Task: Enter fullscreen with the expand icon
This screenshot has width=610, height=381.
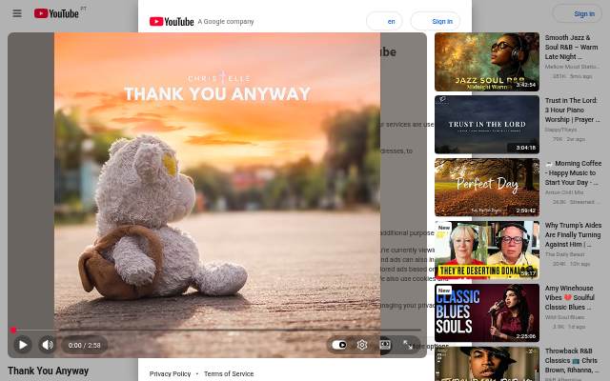Action: click(x=408, y=345)
